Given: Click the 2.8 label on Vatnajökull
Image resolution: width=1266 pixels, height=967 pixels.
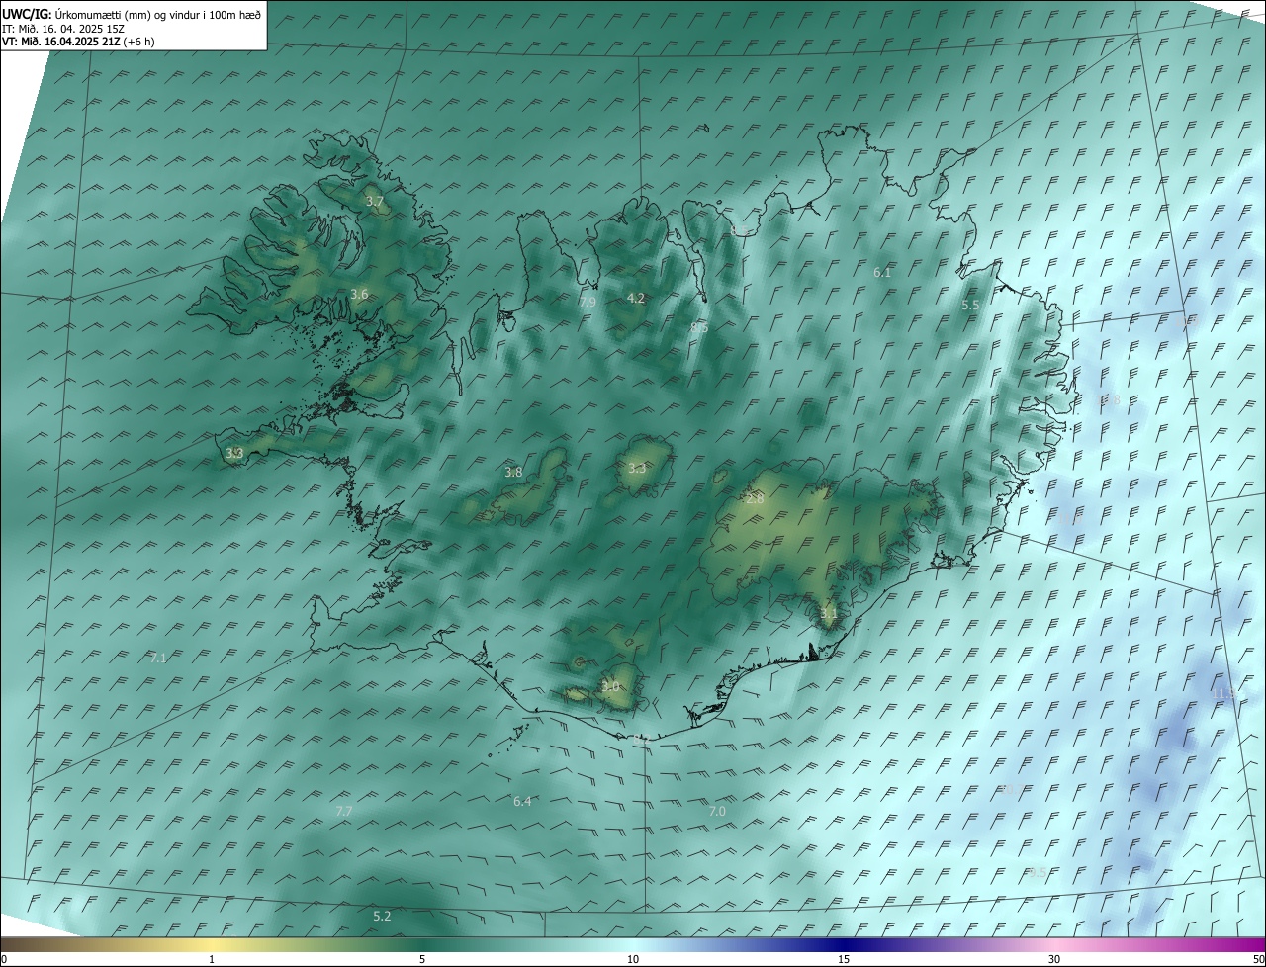Looking at the screenshot, I should coord(755,500).
